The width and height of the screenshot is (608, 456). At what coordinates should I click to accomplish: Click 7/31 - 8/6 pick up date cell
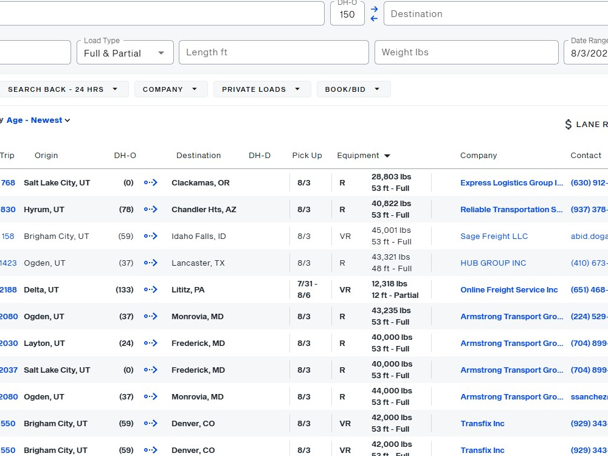click(x=307, y=289)
